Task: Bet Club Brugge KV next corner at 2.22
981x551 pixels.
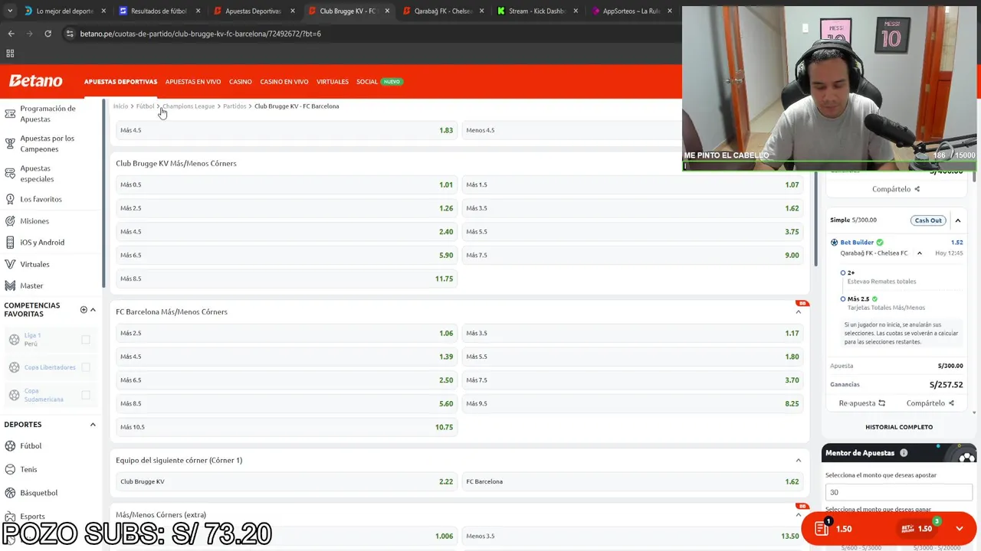Action: [x=287, y=481]
